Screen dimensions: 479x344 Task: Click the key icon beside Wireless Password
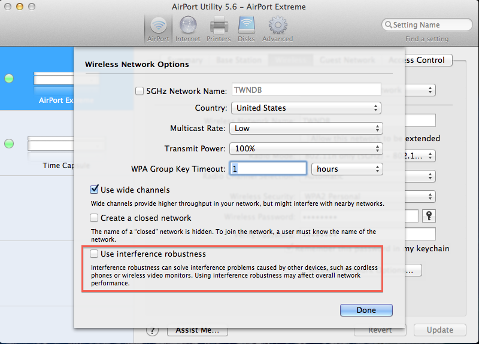click(429, 216)
